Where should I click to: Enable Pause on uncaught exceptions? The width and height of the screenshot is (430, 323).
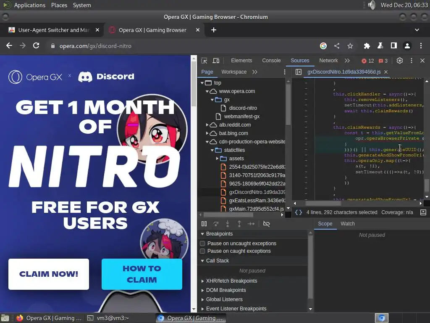tap(202, 244)
